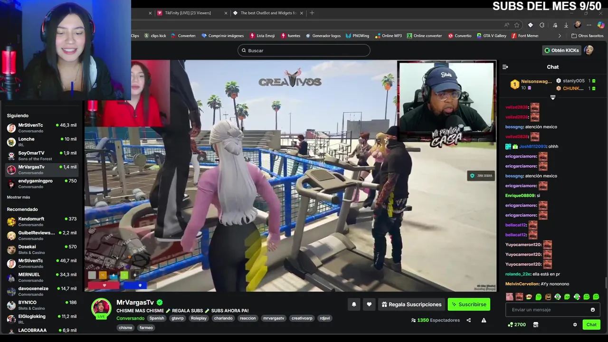Open Otros favoritos folder
This screenshot has height=342, width=608.
[587, 36]
